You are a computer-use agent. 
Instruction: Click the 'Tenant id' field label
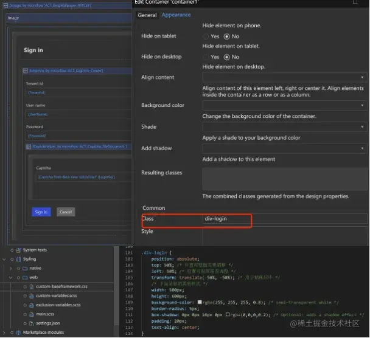coord(35,84)
